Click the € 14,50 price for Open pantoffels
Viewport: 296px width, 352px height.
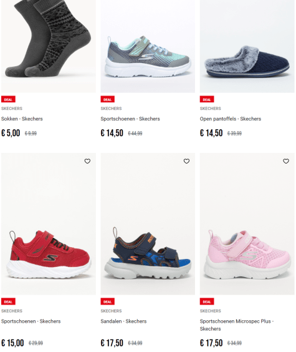211,133
